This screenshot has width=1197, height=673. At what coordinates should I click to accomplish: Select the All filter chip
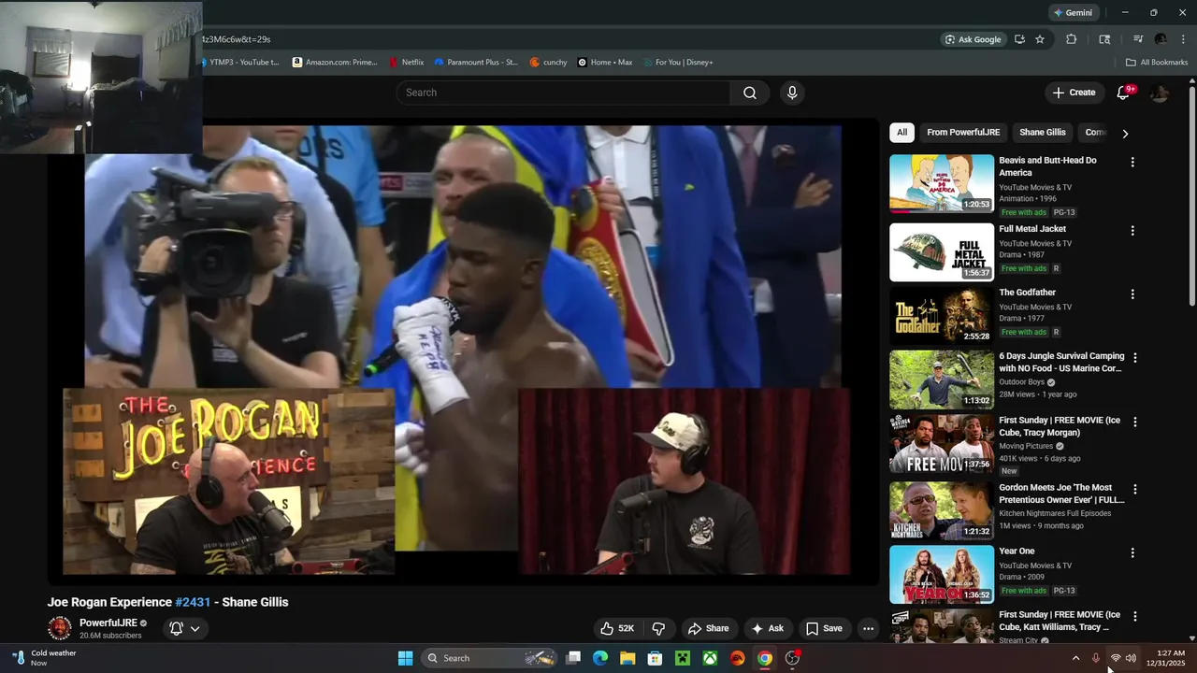pos(901,133)
